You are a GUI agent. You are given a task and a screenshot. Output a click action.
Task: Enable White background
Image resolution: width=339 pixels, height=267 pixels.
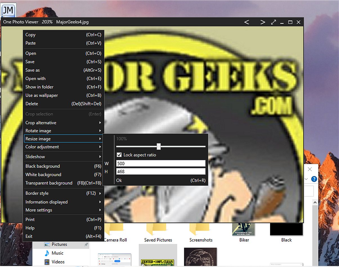pyautogui.click(x=63, y=175)
